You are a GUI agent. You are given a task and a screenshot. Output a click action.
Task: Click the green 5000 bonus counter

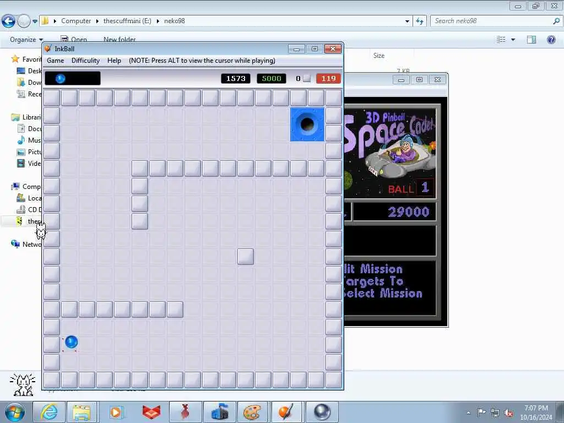[272, 78]
